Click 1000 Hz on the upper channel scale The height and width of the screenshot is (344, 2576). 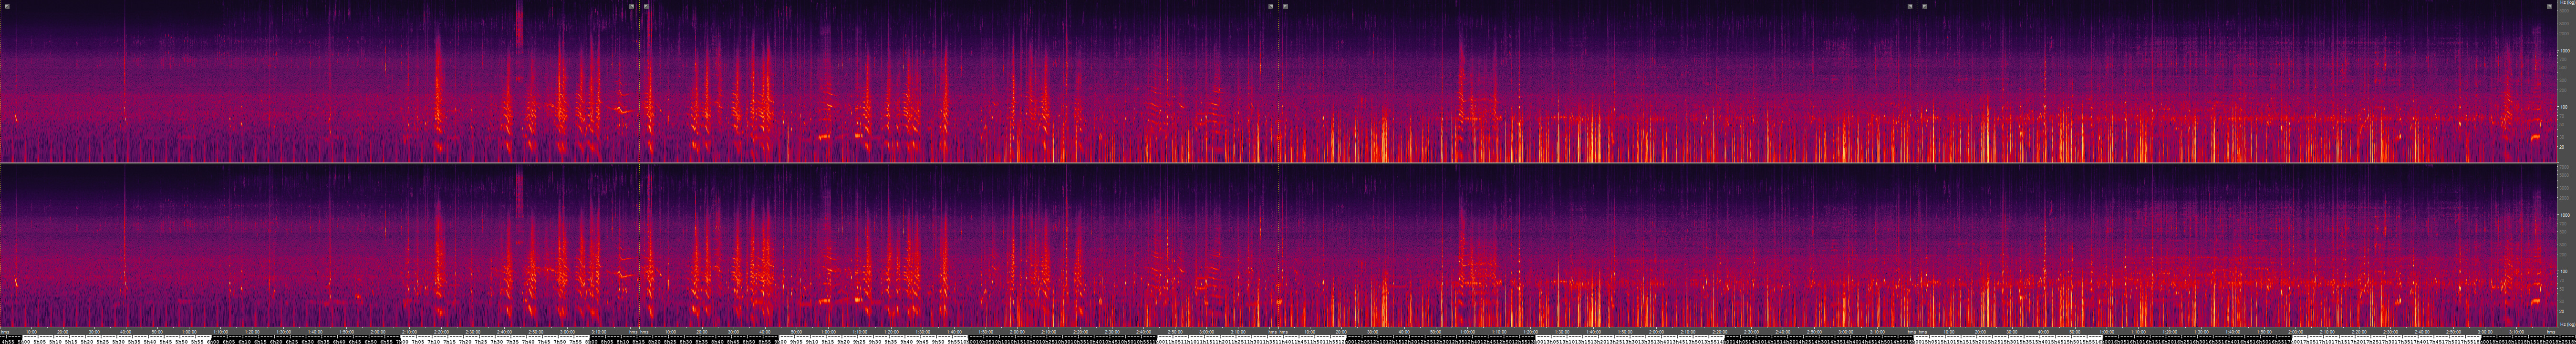tap(2564, 50)
